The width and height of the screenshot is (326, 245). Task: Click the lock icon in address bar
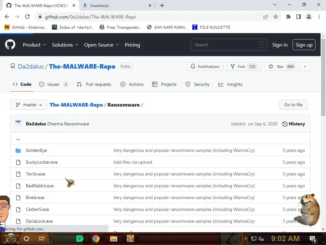point(40,17)
